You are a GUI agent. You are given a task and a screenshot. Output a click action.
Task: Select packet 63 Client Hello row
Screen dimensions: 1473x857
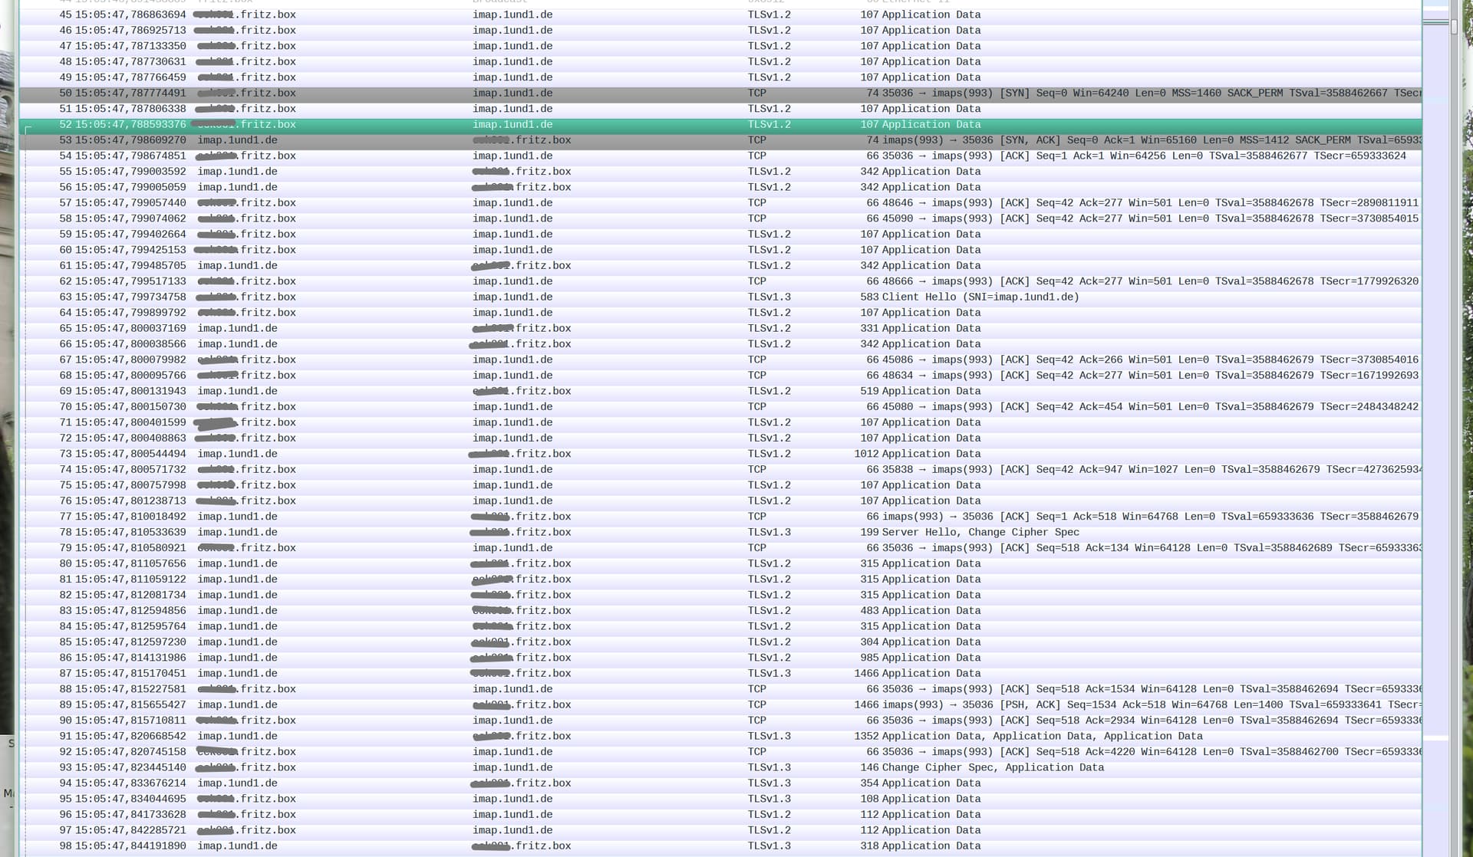point(720,297)
